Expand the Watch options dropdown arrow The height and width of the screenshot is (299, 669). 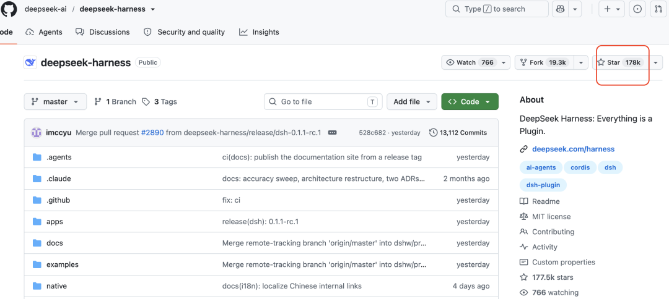504,62
